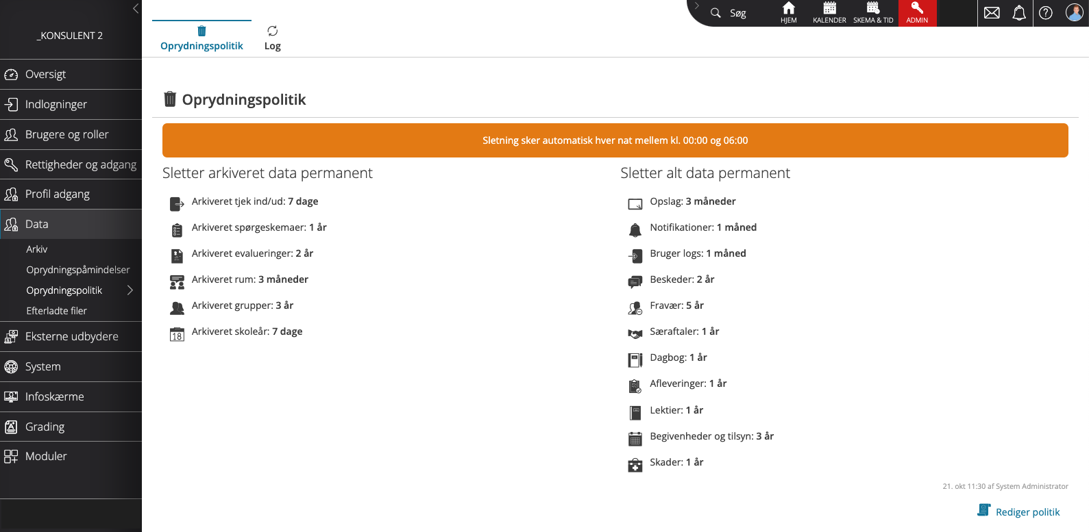Open Indlogninger in the sidebar
This screenshot has width=1089, height=532.
(71, 104)
